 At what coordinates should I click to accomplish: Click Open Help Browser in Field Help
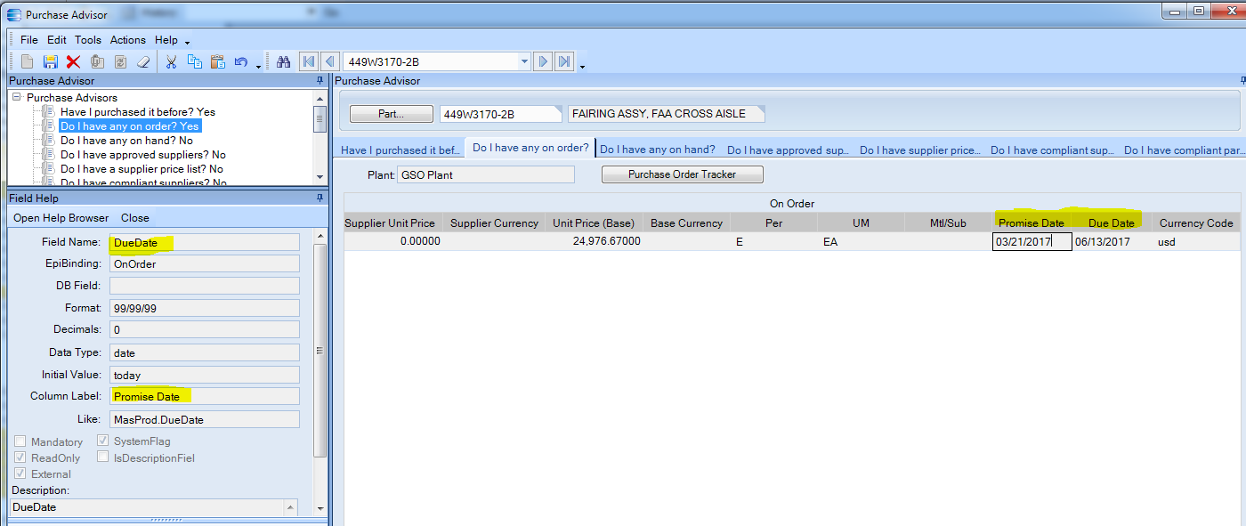(x=61, y=218)
